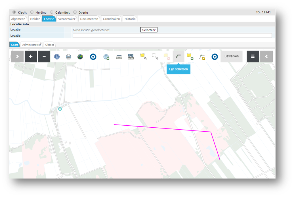Viewport: 294px width, 197px height.
Task: Click the globe with plus icon
Action: pyautogui.click(x=106, y=57)
